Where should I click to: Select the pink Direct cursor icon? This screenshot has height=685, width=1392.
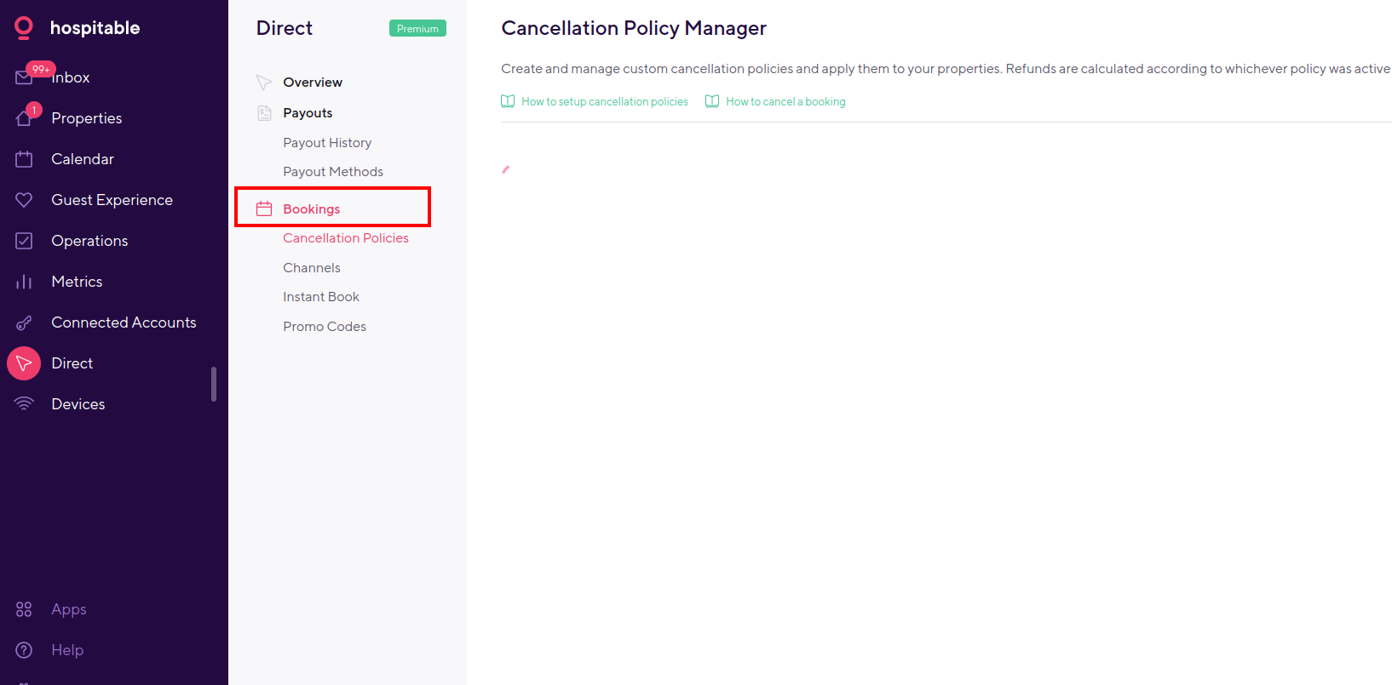point(24,363)
